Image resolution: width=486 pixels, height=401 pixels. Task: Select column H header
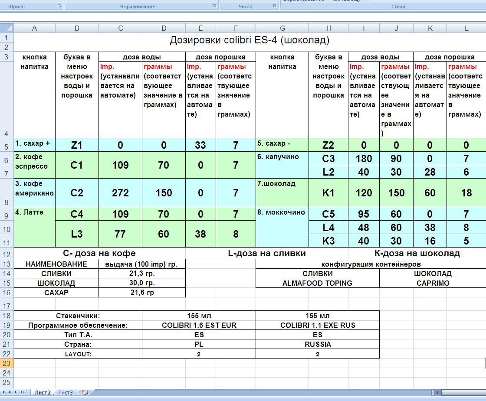tap(328, 28)
